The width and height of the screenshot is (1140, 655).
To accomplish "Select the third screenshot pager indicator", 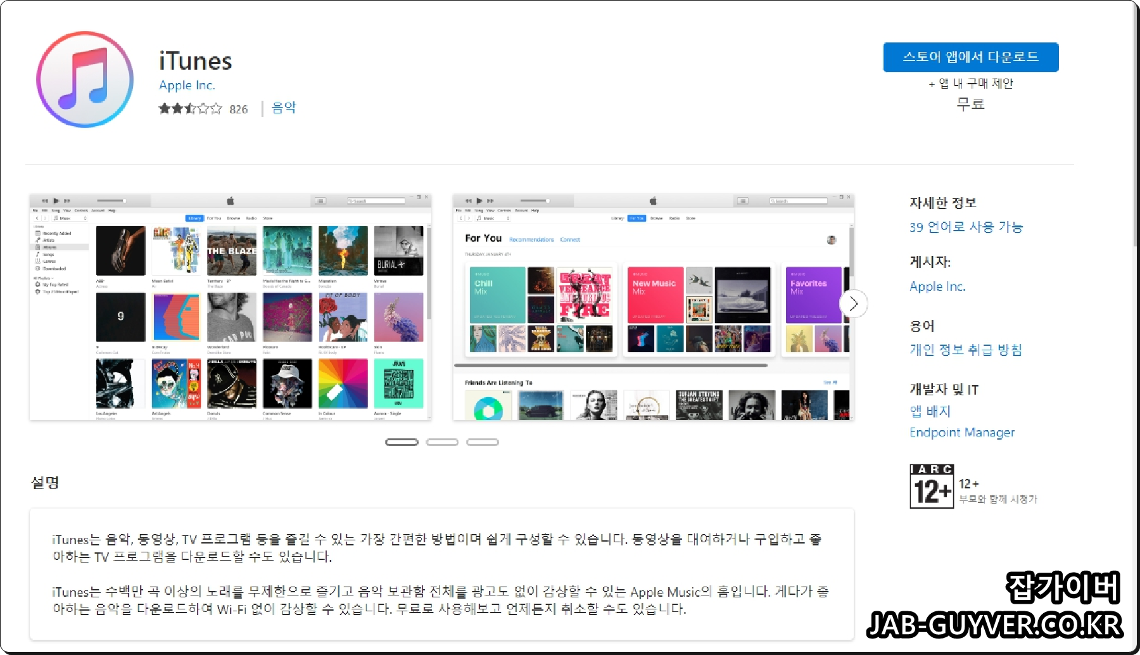I will 483,442.
